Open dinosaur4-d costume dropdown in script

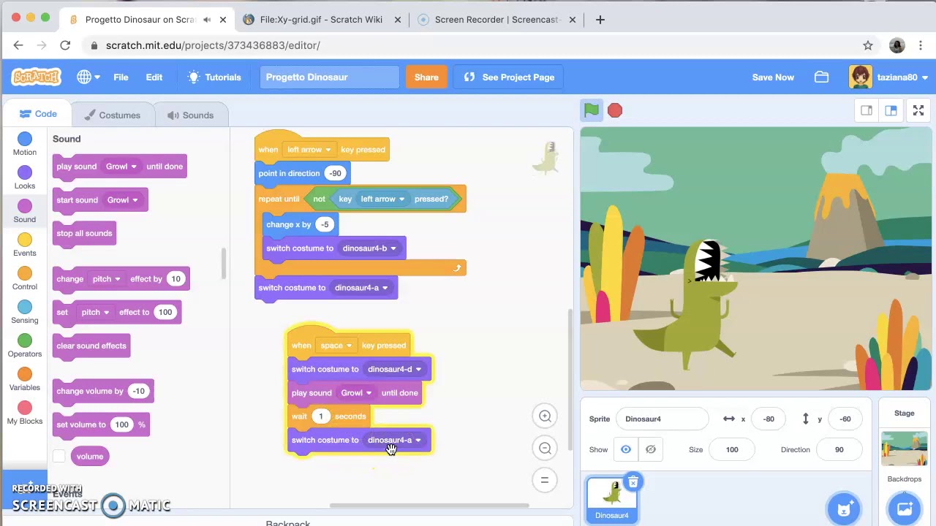395,370
